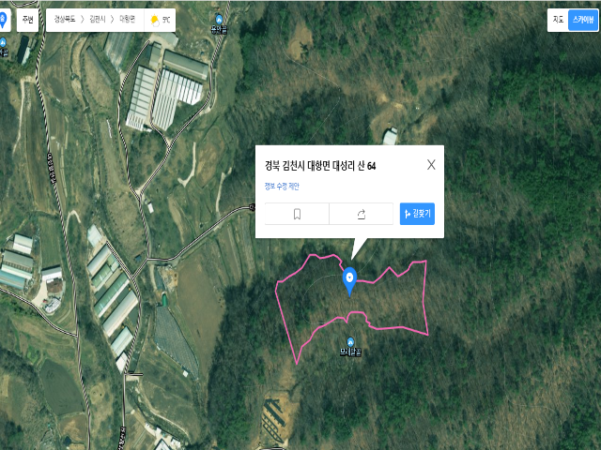601x450 pixels.
Task: Click the valley marker at left edge
Action: pos(3,42)
